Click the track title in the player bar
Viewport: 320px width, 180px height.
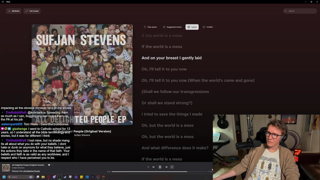tap(28, 165)
